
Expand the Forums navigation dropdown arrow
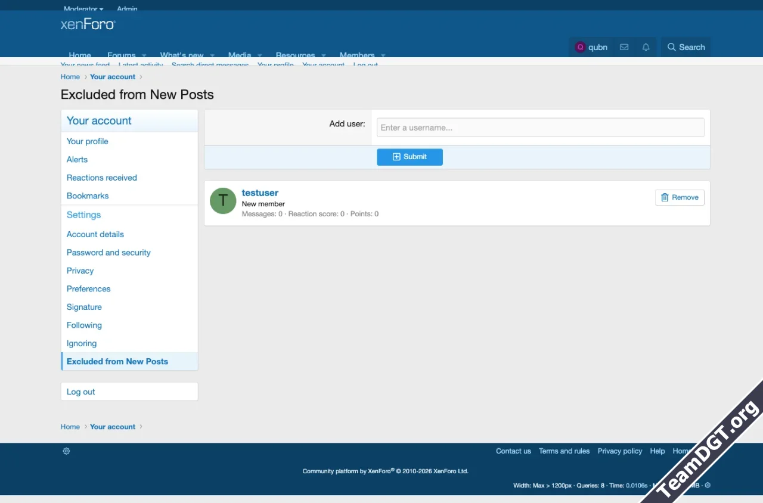click(x=144, y=55)
